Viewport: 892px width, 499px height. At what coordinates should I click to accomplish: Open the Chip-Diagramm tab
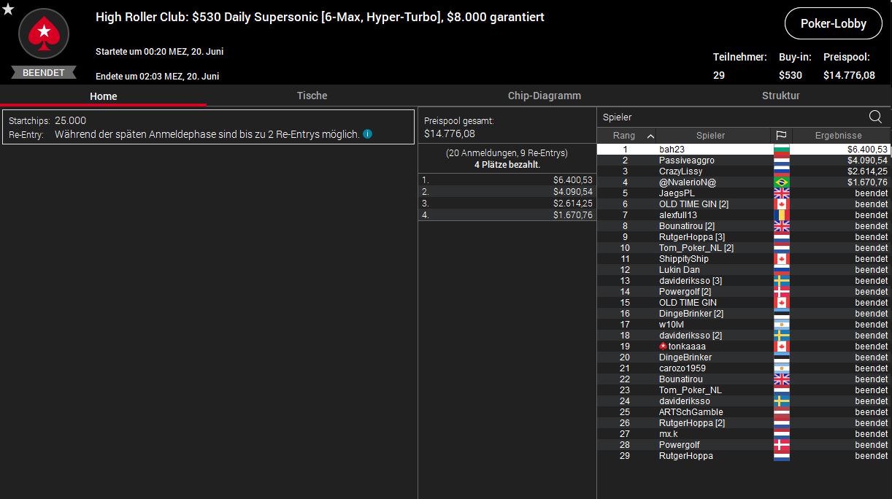coord(544,96)
